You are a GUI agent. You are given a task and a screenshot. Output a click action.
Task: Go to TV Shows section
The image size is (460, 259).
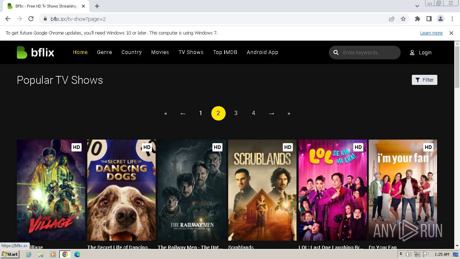click(x=191, y=52)
